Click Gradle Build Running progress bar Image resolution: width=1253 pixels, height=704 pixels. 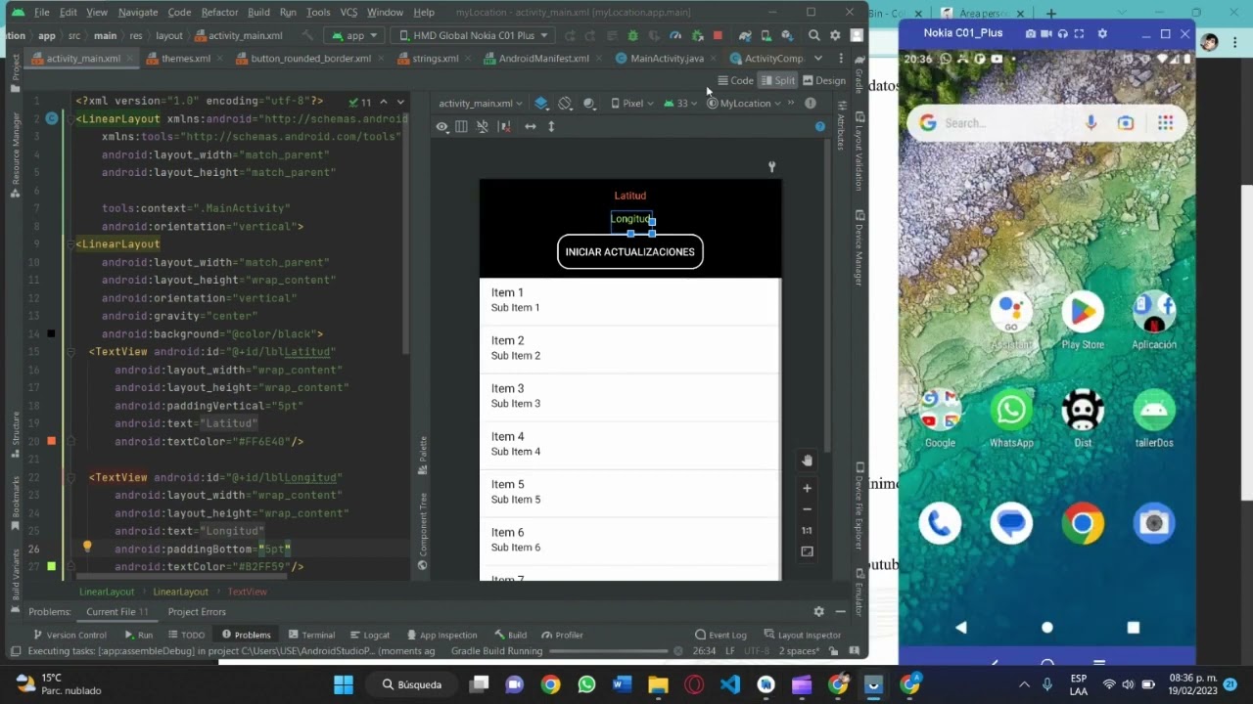[x=610, y=650]
